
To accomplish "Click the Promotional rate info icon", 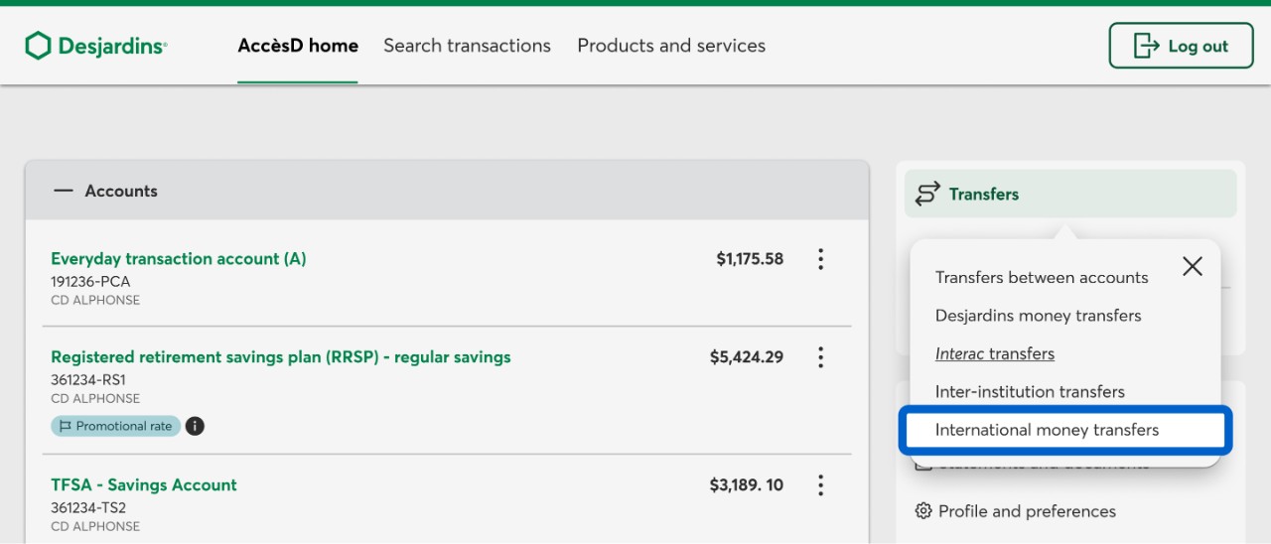I will tap(196, 426).
